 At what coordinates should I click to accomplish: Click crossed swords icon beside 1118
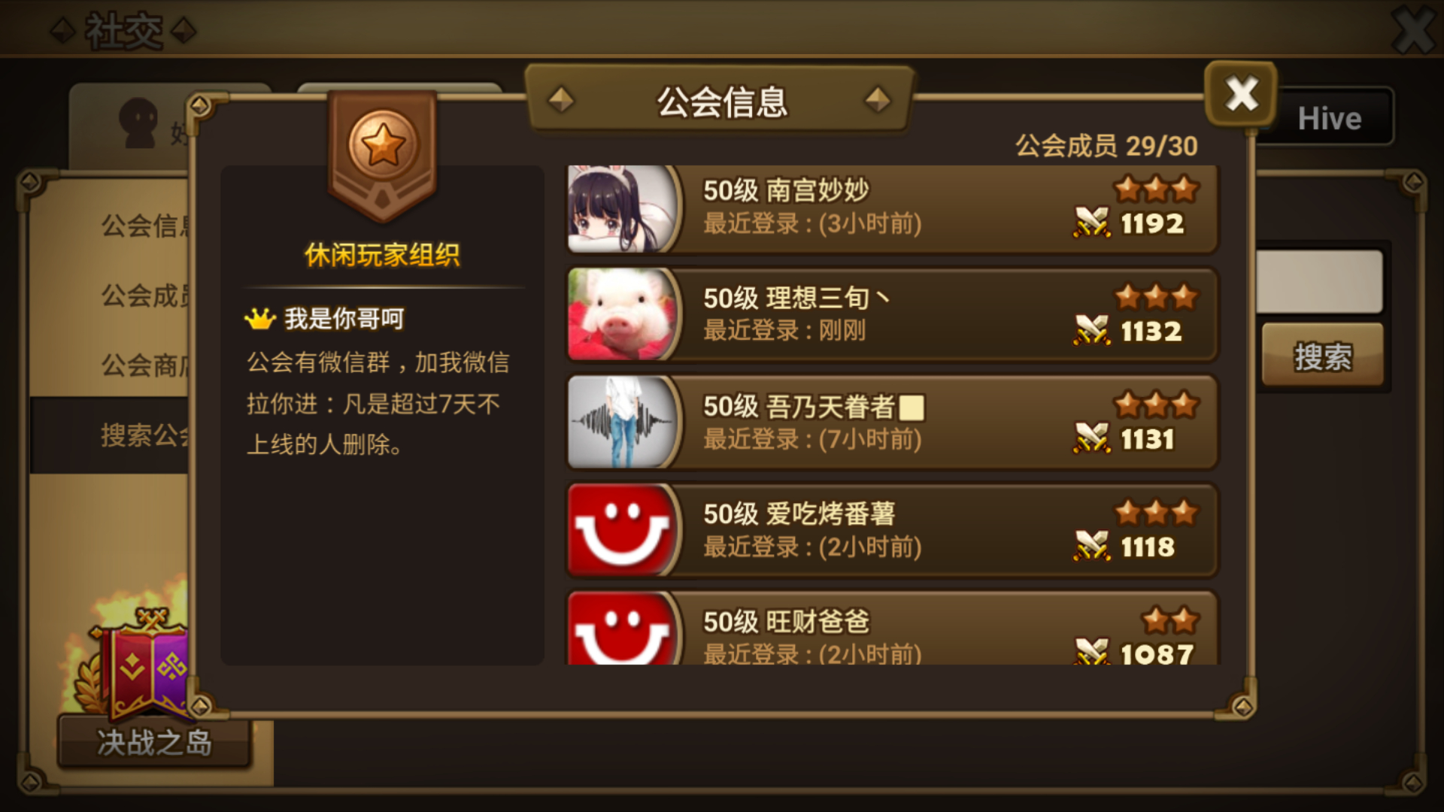click(1091, 547)
